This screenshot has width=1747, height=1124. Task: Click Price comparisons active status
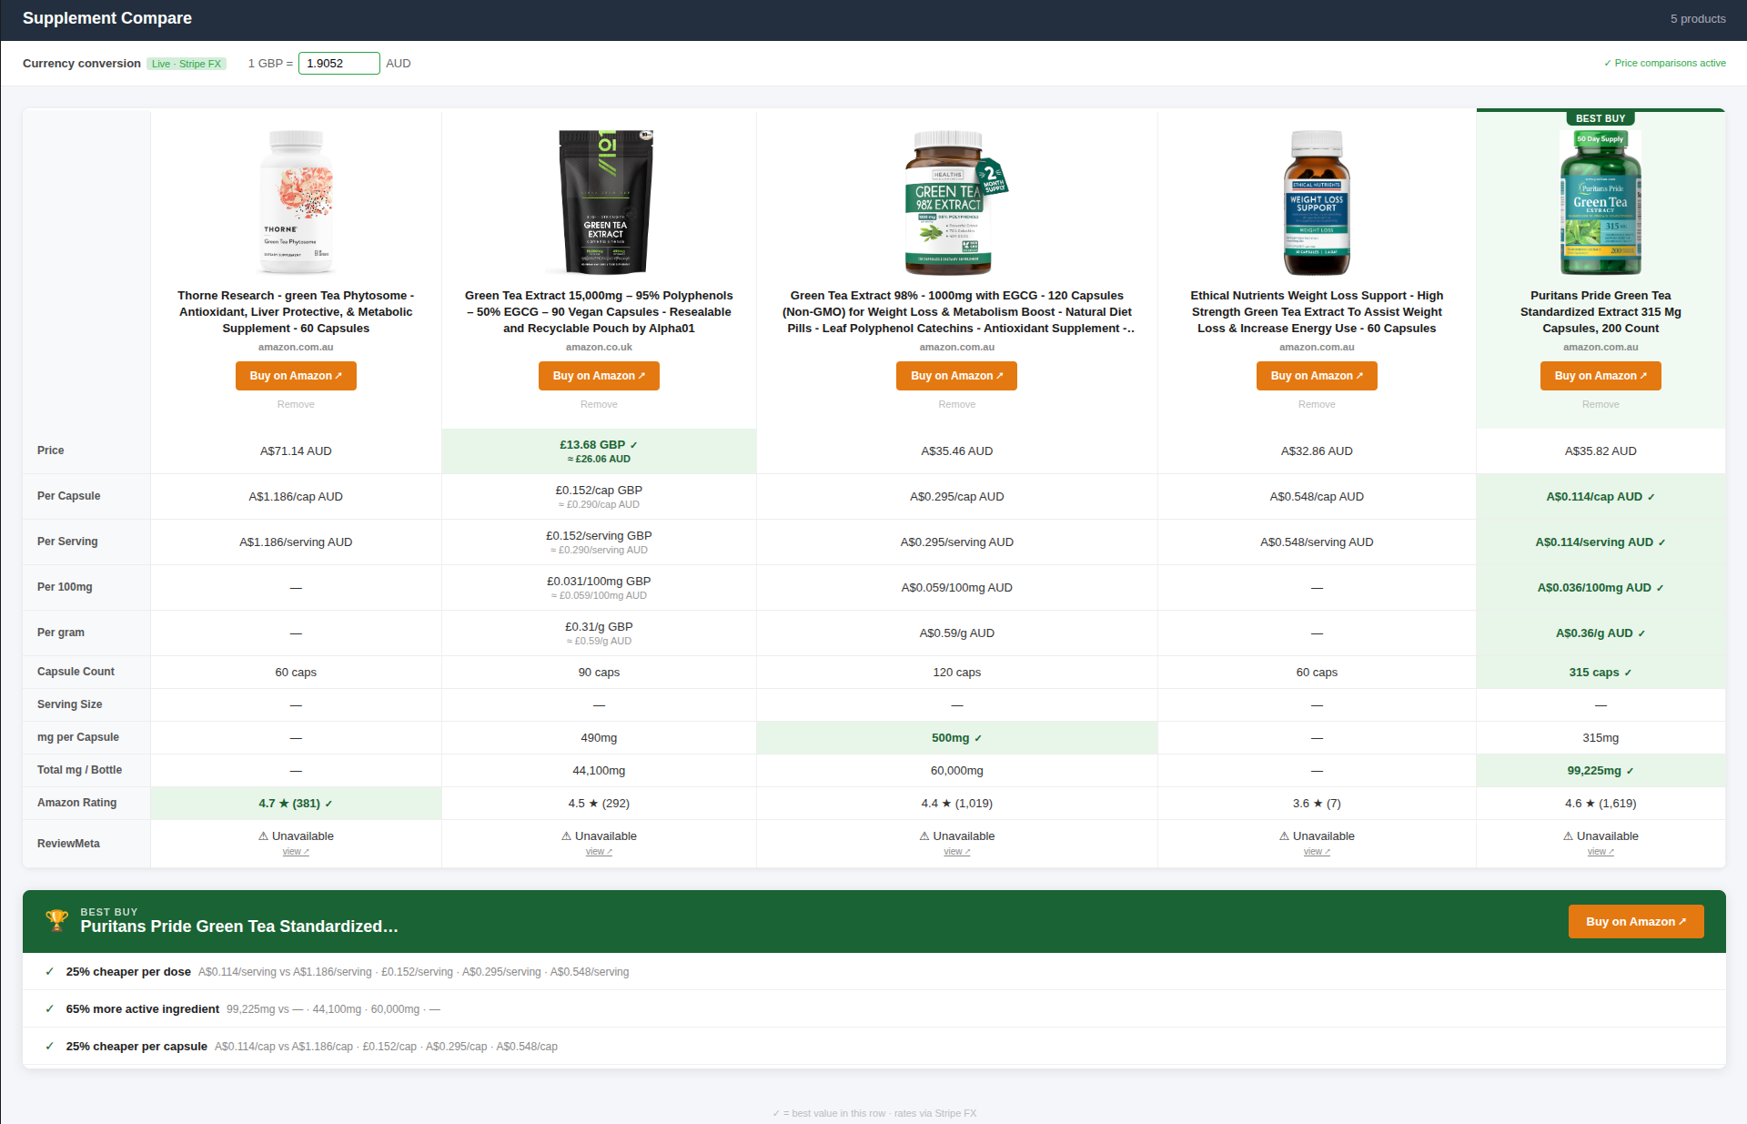(x=1664, y=63)
